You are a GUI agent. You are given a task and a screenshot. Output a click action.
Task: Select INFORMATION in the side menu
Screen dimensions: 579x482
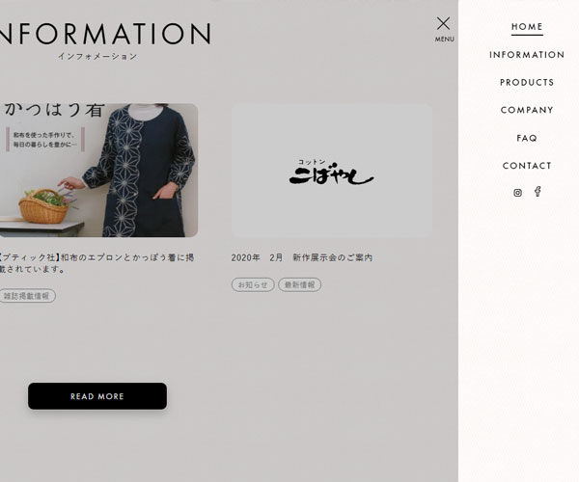click(527, 55)
